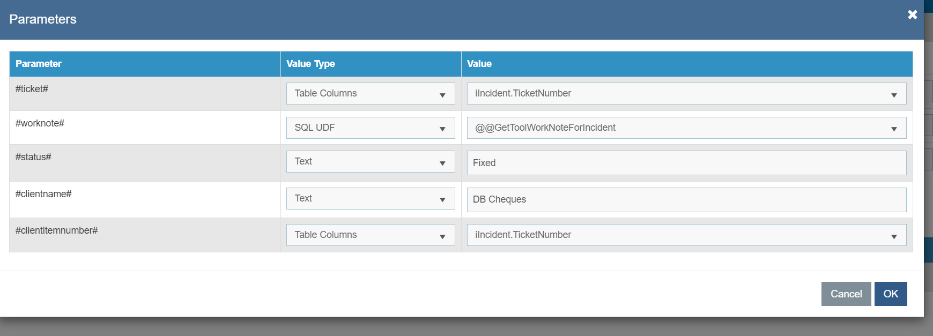This screenshot has width=933, height=336.
Task: Select the #ticket# parameter cell
Action: pos(32,89)
